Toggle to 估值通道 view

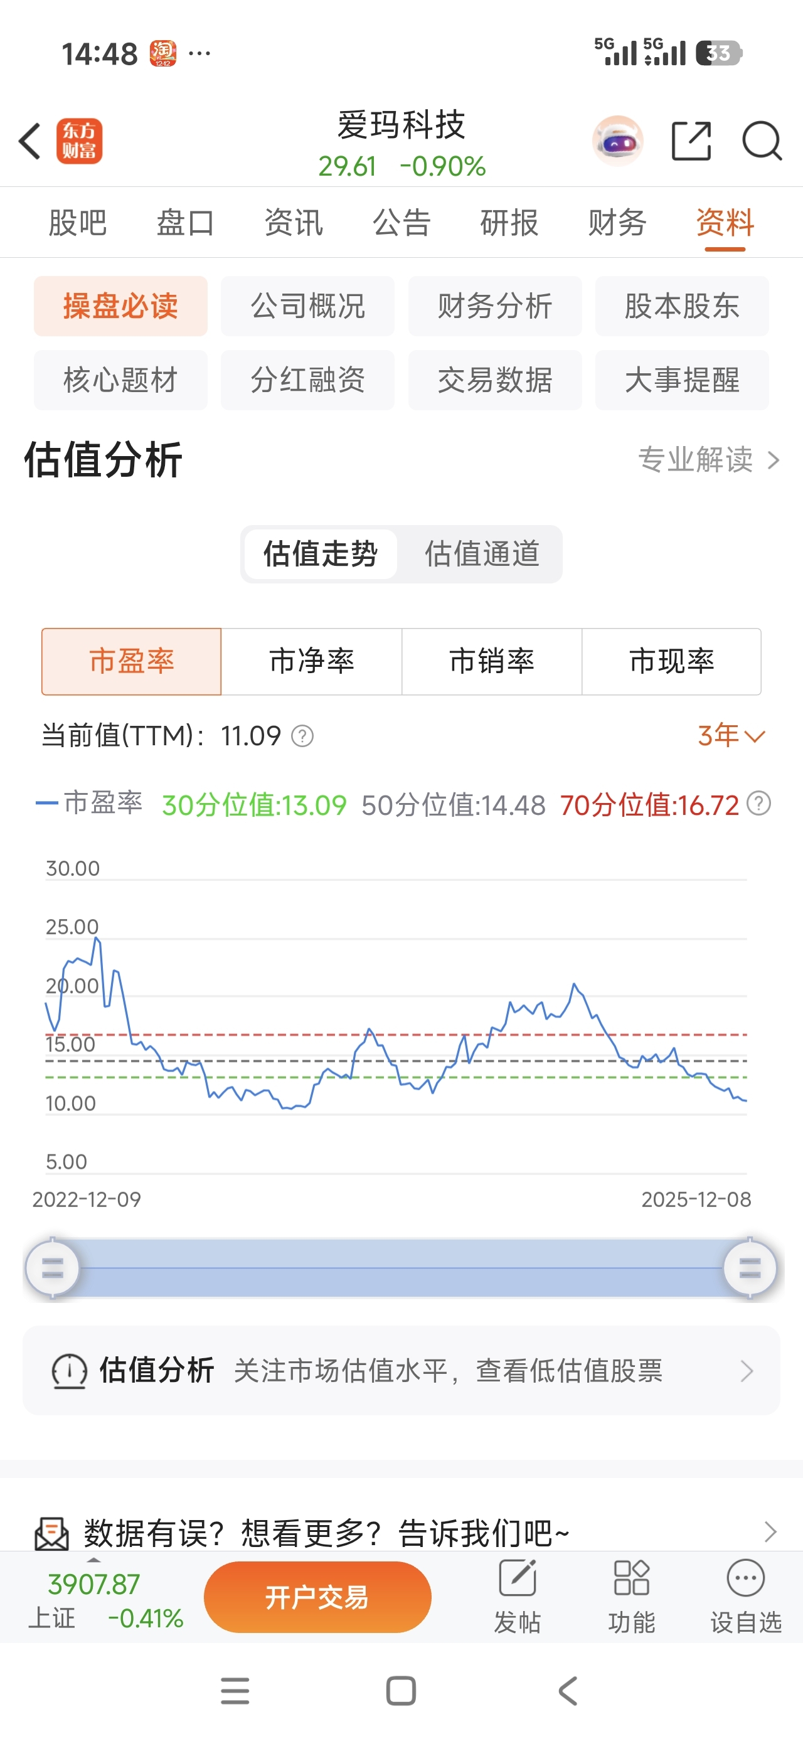pos(482,554)
